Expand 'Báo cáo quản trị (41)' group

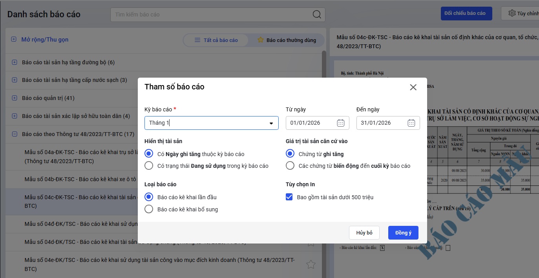tap(15, 98)
